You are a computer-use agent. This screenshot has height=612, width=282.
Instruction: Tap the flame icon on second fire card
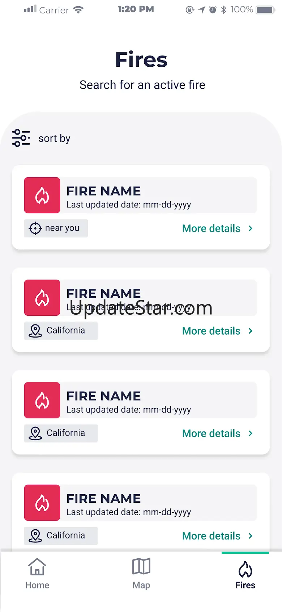point(42,298)
